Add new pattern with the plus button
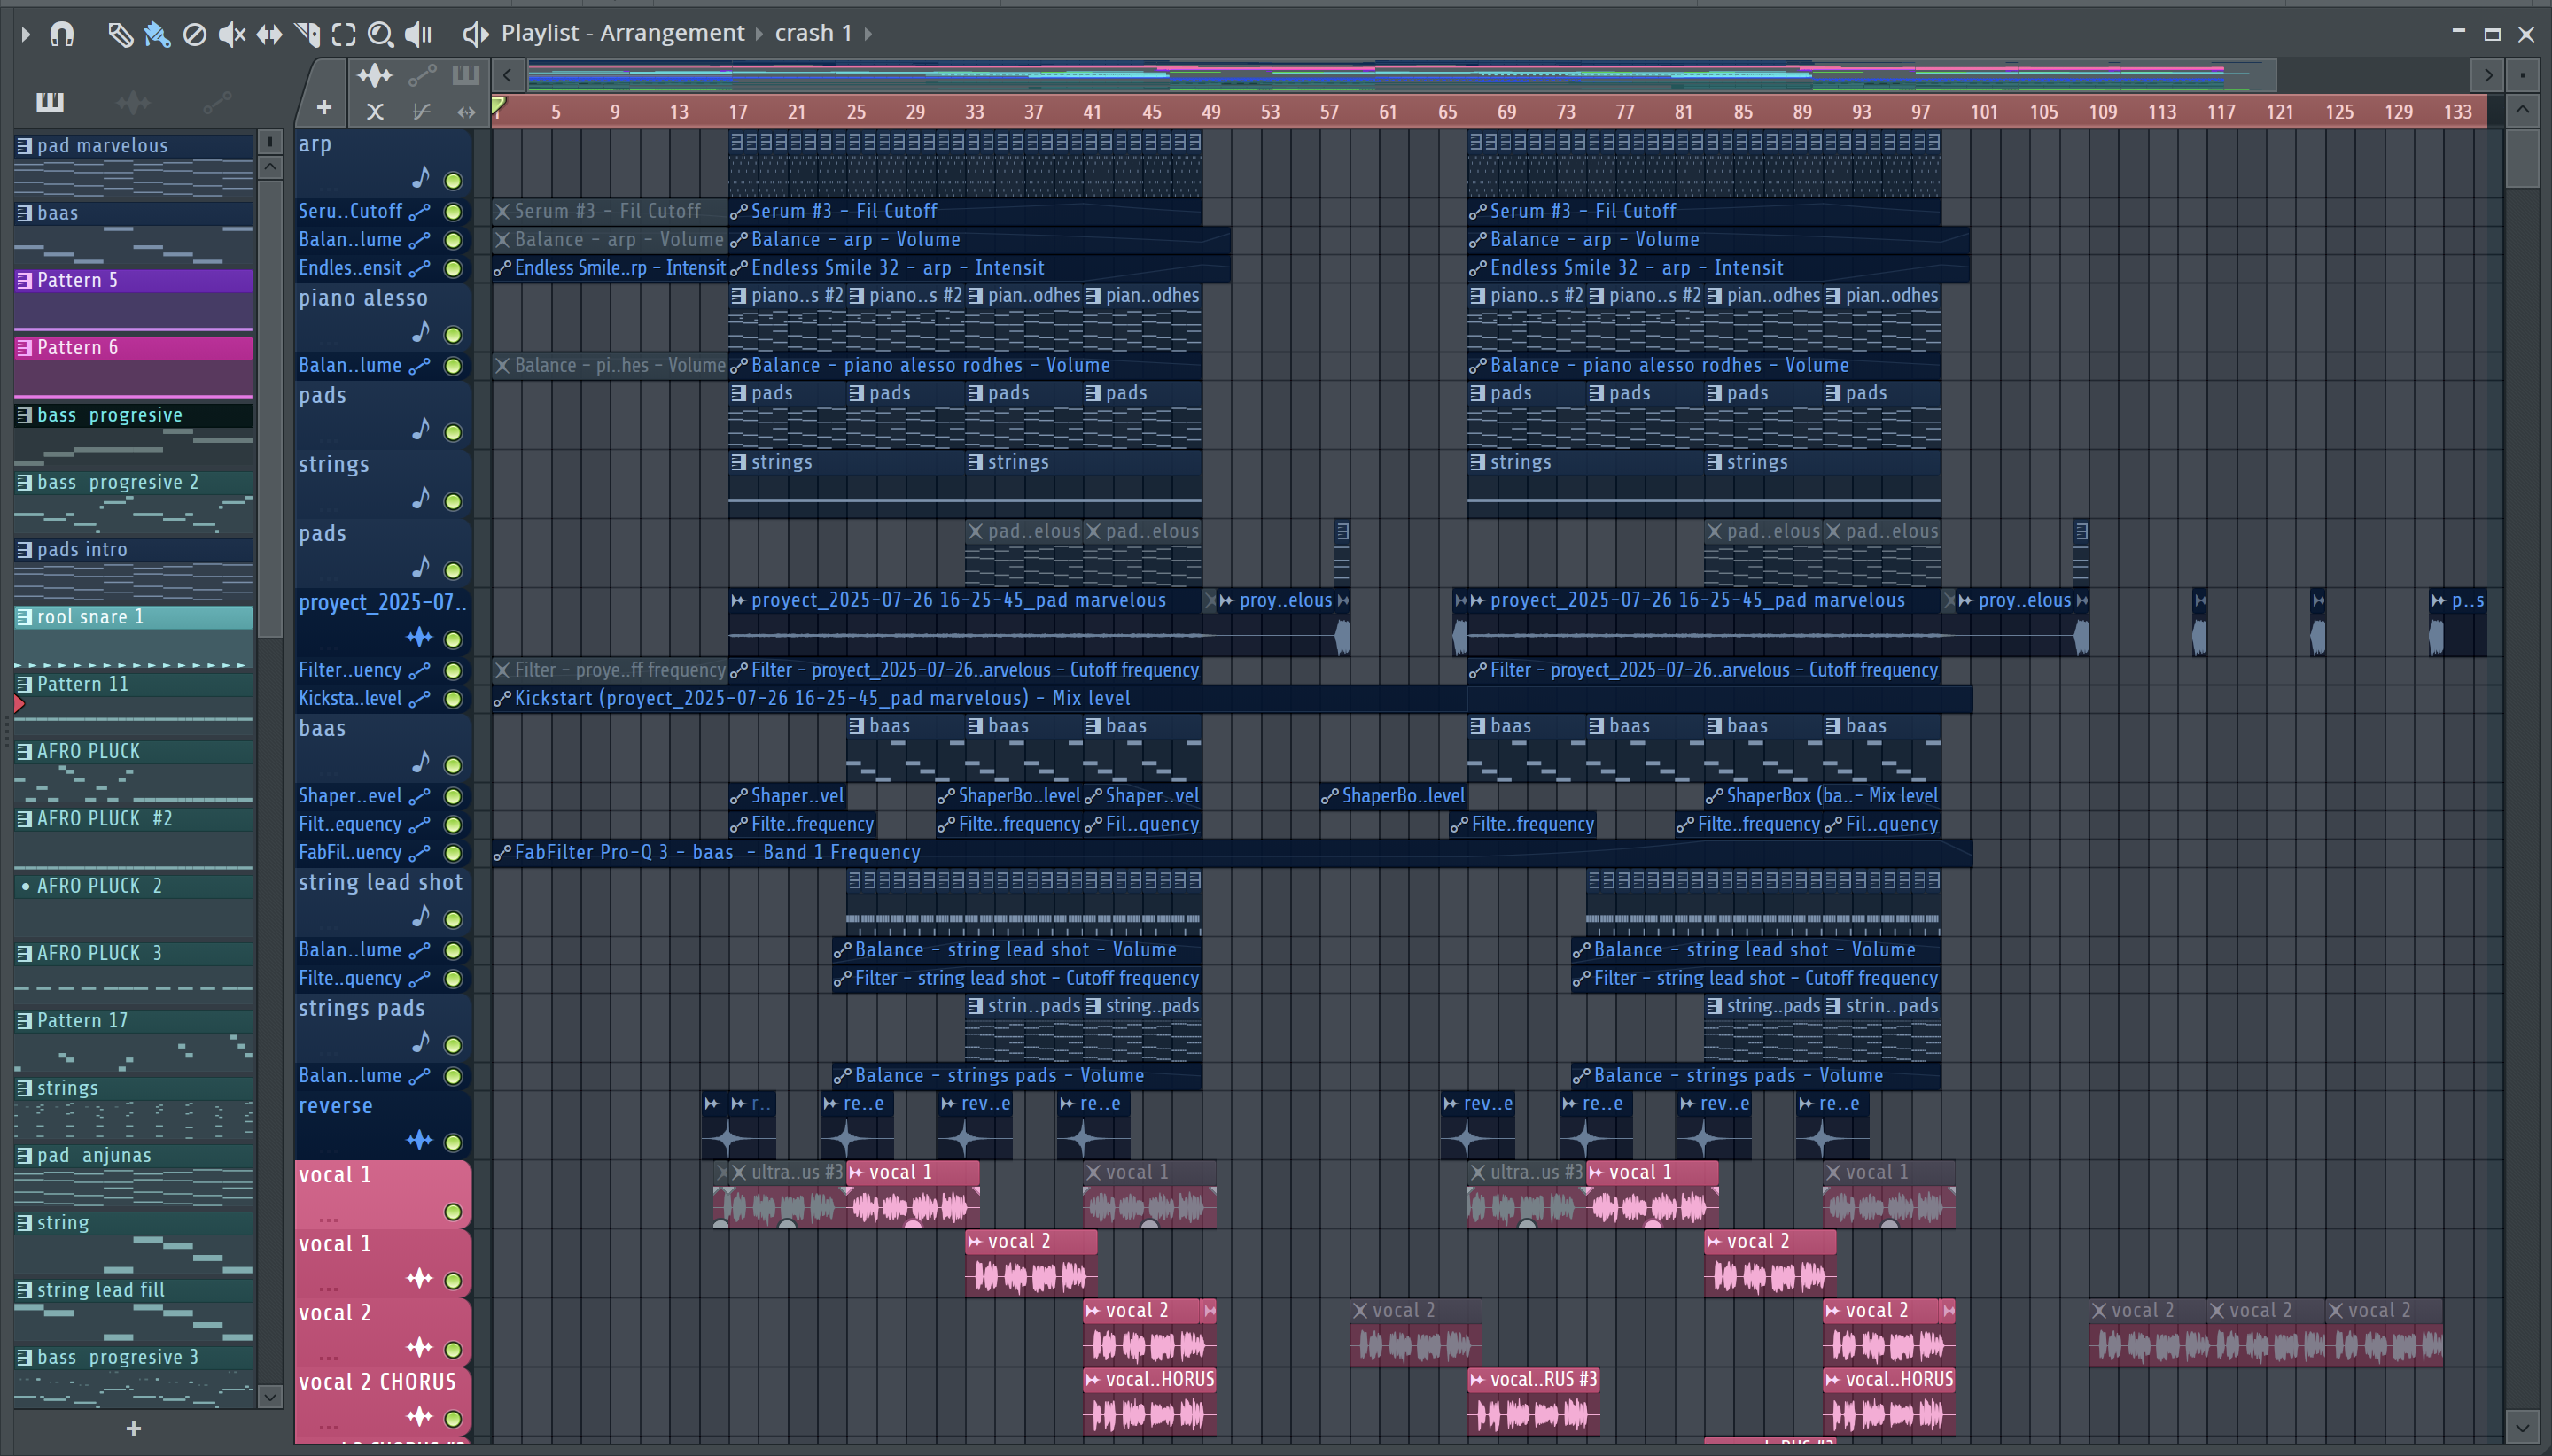Viewport: 2552px width, 1456px height. point(133,1428)
